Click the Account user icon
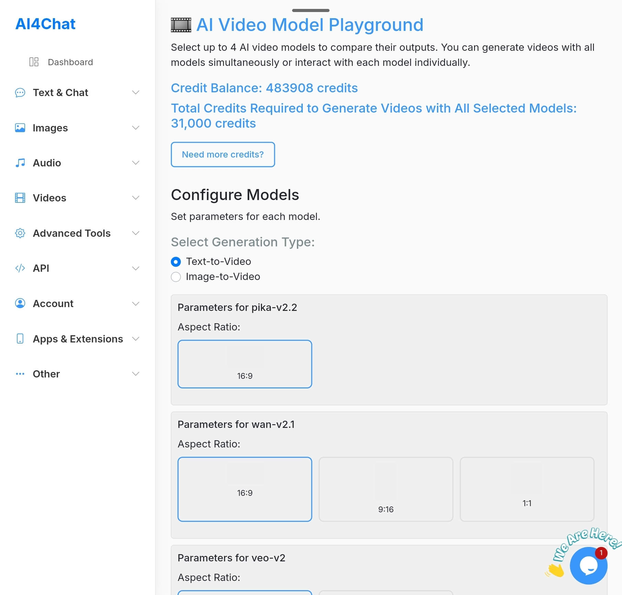 (x=20, y=303)
